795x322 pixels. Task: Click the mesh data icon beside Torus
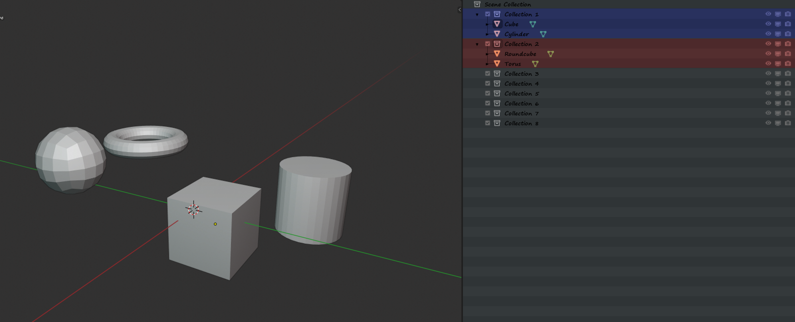point(535,63)
